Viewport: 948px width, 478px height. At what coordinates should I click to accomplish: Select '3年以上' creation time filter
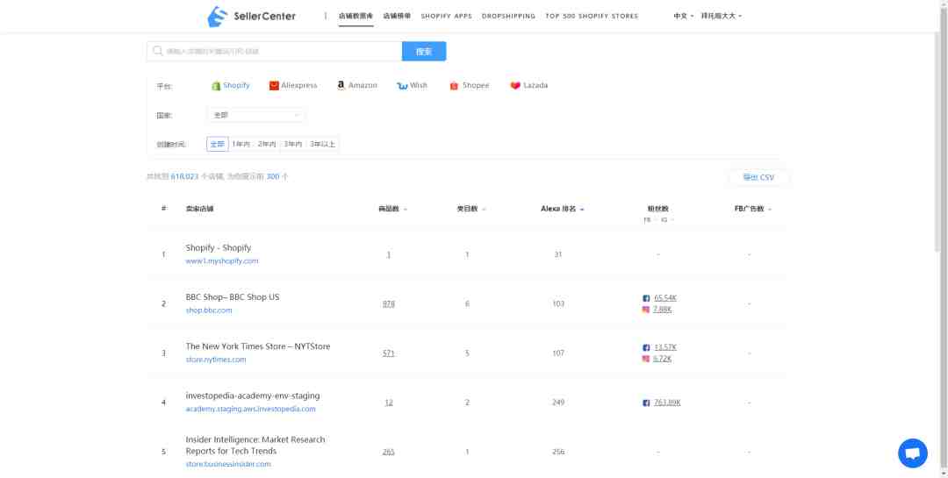click(x=322, y=145)
